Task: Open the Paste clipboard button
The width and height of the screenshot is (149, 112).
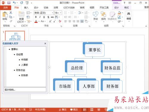Action: pyautogui.click(x=5, y=16)
